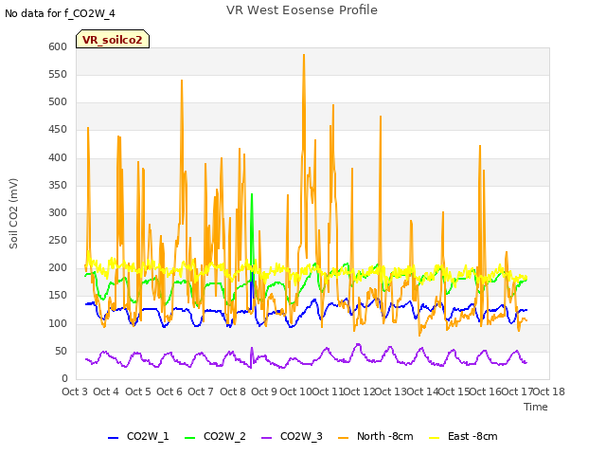Click the 400 y-axis tick label
Screen dimensions: 606x455
[58, 158]
